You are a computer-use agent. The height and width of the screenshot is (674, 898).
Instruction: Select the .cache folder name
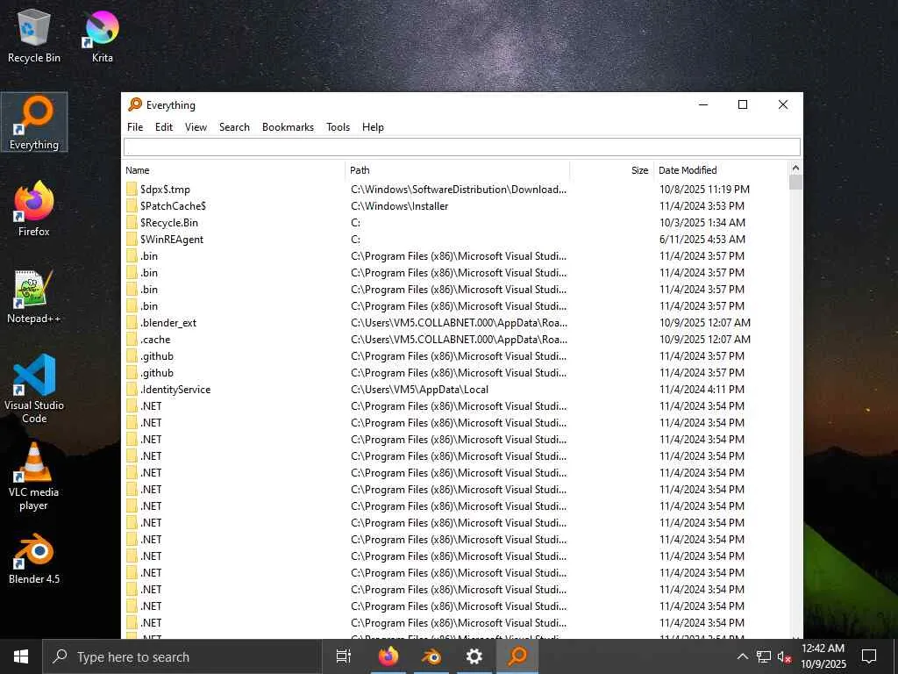(155, 340)
